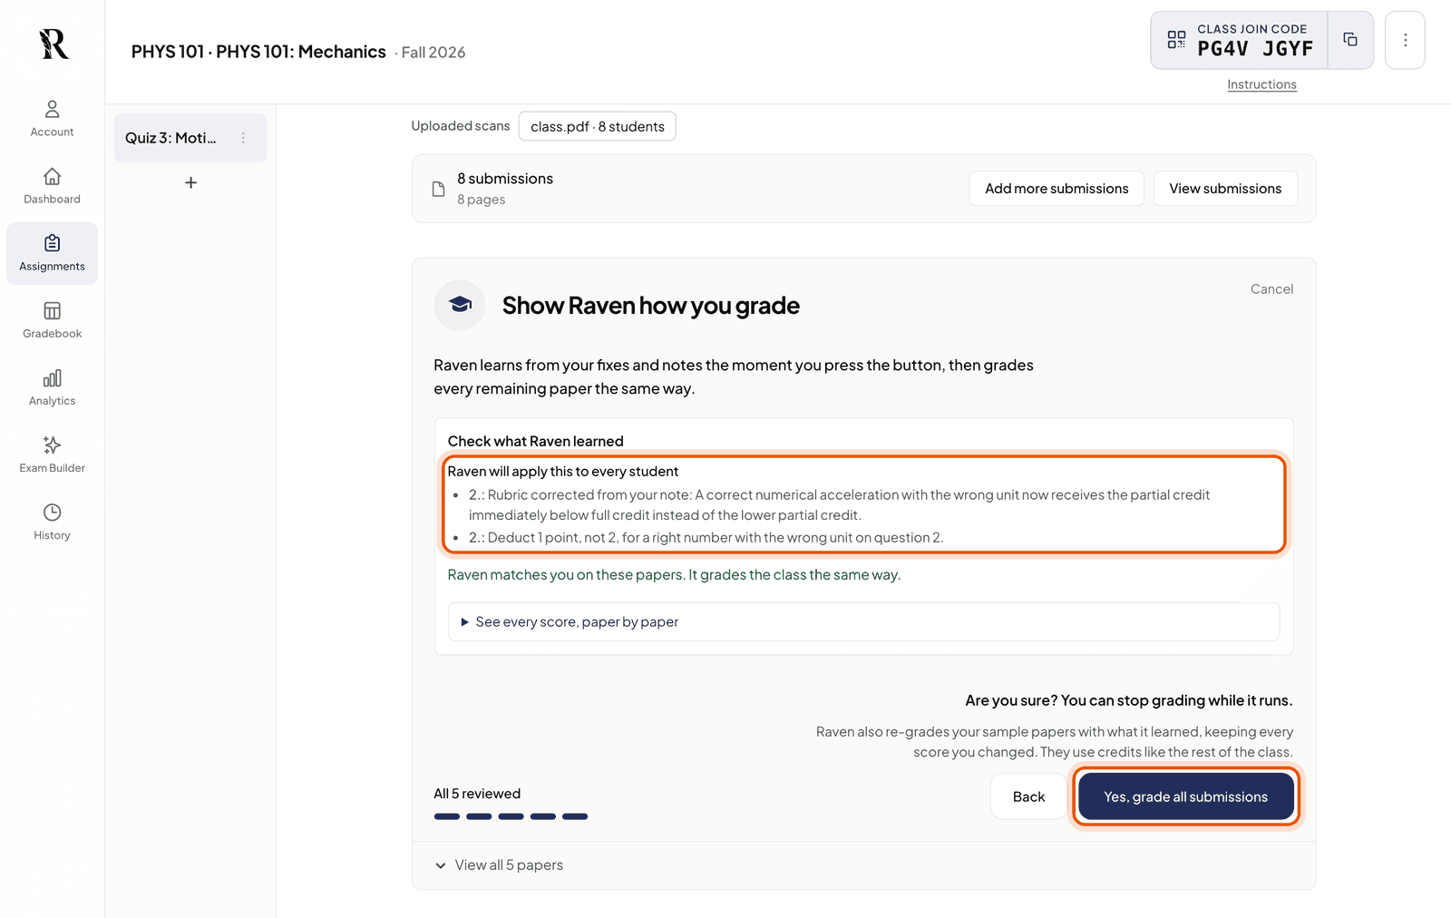Show QR code for class join
Image resolution: width=1451 pixels, height=918 pixels.
pos(1176,40)
